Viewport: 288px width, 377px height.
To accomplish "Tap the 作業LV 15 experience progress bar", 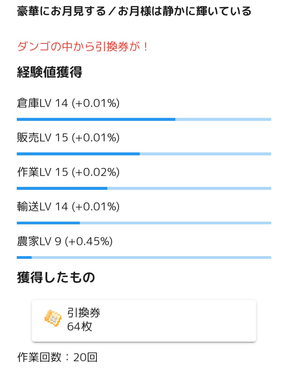I will pyautogui.click(x=144, y=188).
